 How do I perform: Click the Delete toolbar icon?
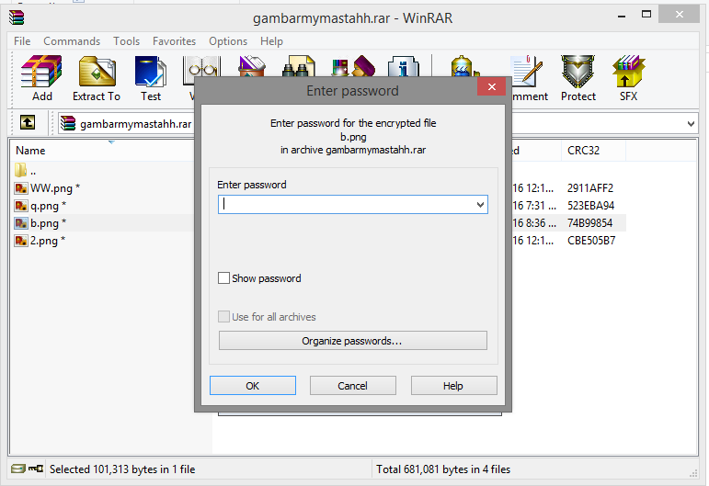251,66
